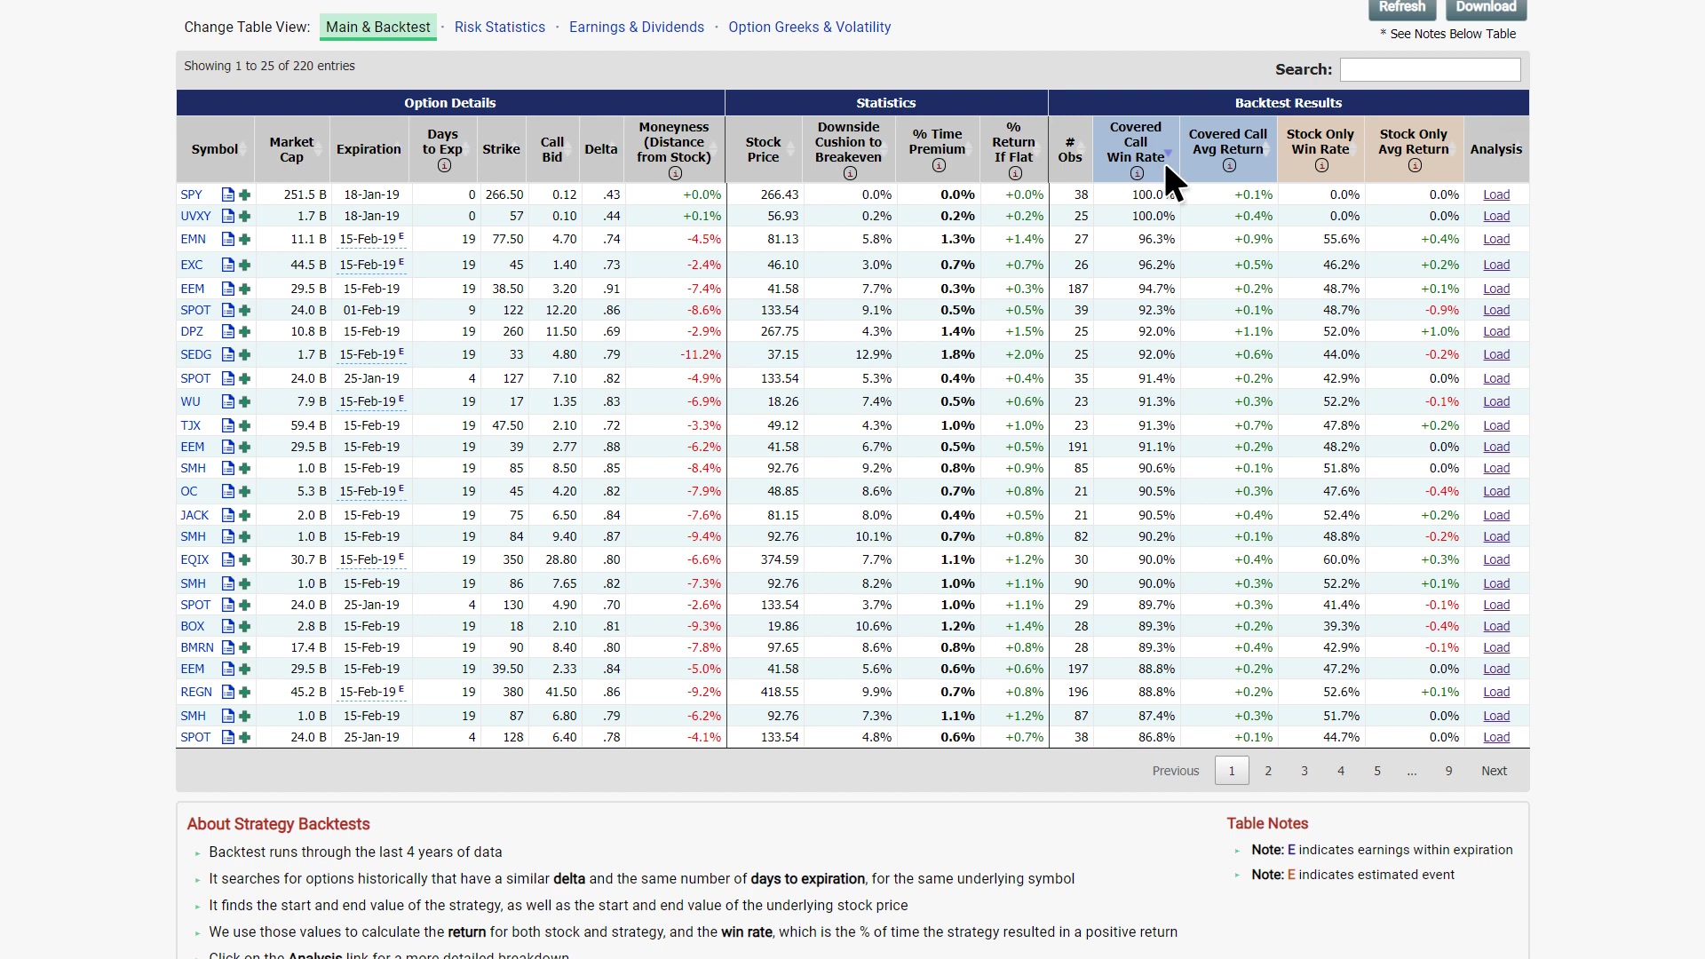Open the document icon for SEDG row
Viewport: 1705px width, 959px height.
click(228, 354)
